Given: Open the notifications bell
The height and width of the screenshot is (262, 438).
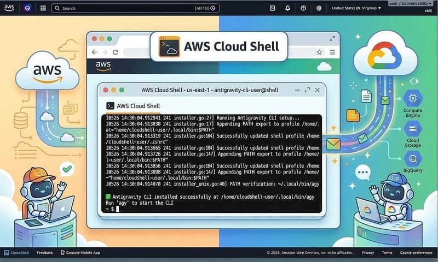Looking at the screenshot, I should pos(287,8).
